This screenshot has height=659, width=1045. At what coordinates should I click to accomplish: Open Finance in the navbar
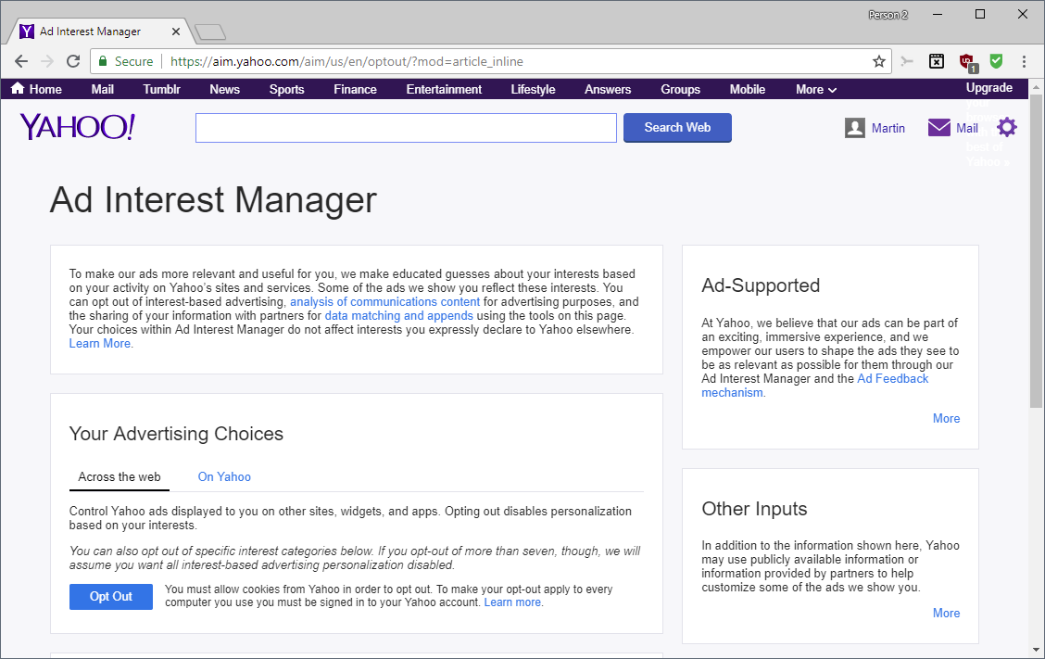[355, 89]
